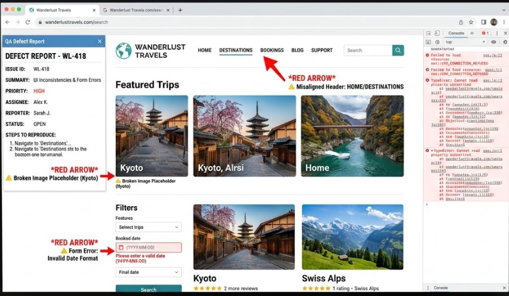509x296 pixels.
Task: Close the QA Defect Report panel
Action: click(100, 41)
